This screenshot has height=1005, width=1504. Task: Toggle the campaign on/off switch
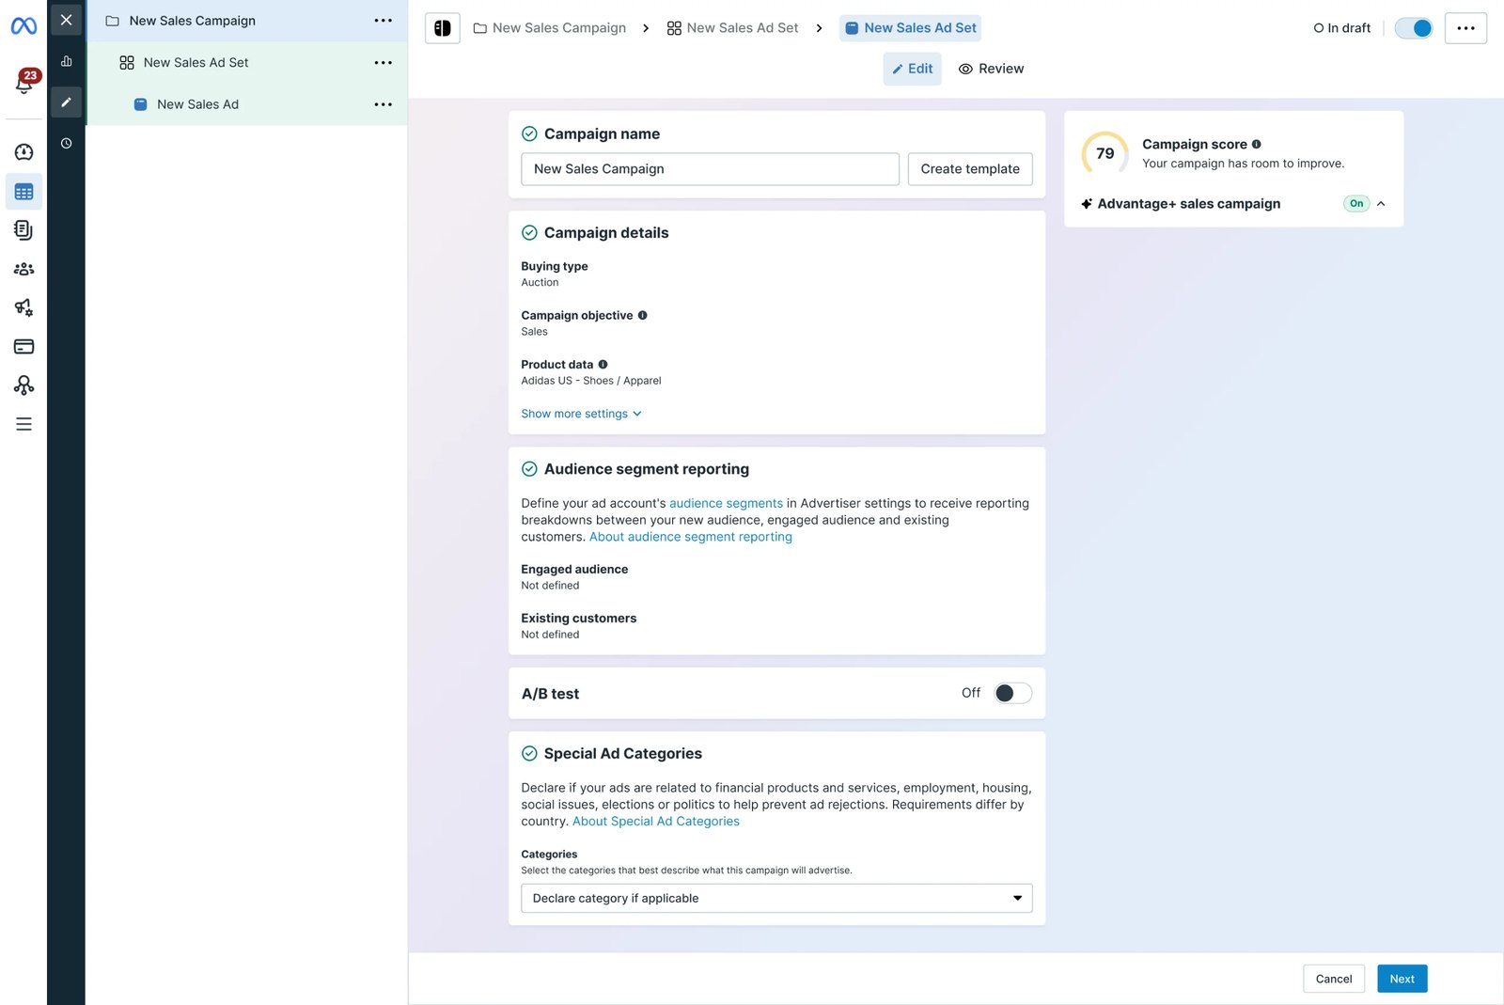coord(1413,28)
